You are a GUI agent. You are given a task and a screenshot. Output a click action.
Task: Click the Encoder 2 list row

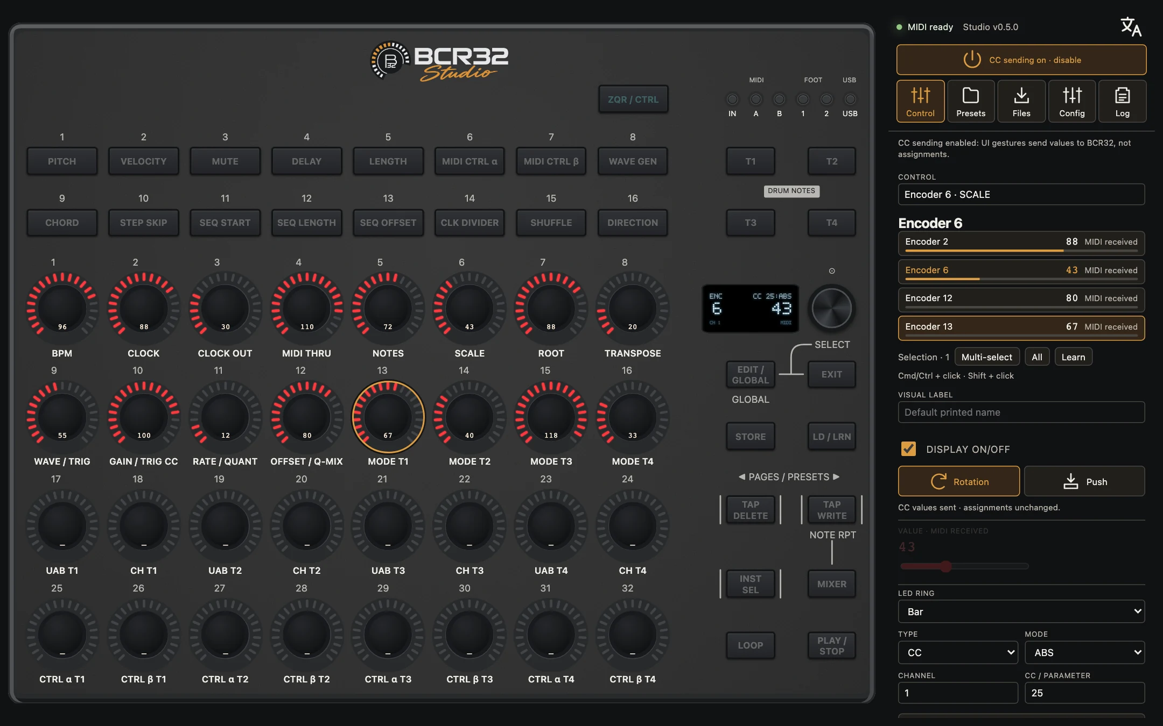[1021, 243]
